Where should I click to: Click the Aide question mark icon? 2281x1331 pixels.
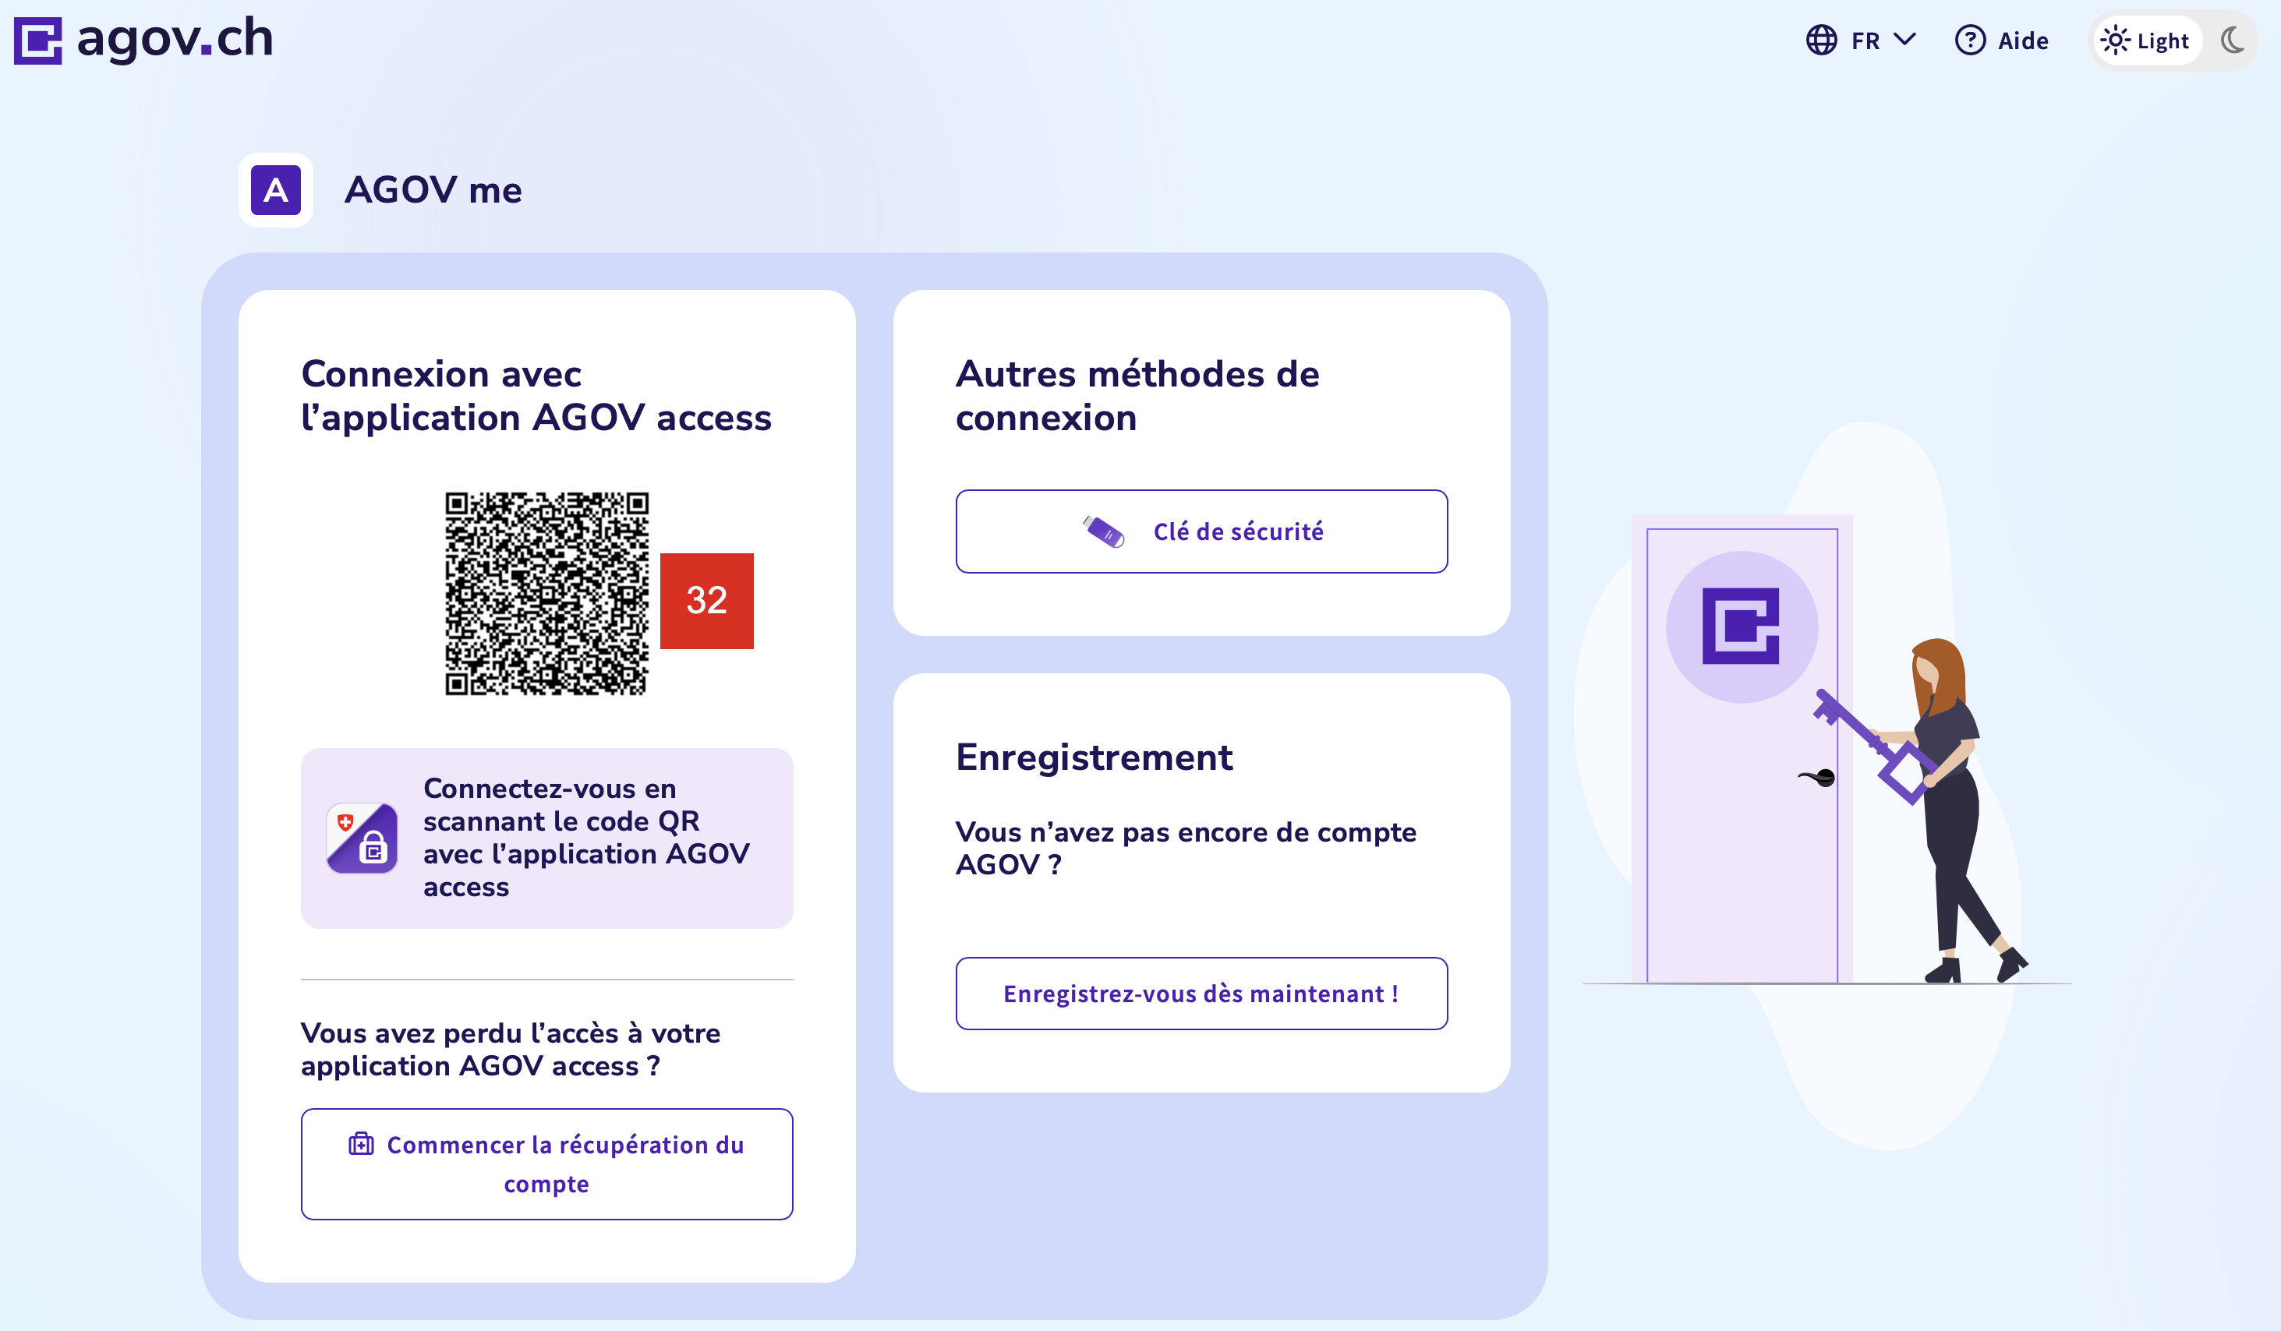1970,41
